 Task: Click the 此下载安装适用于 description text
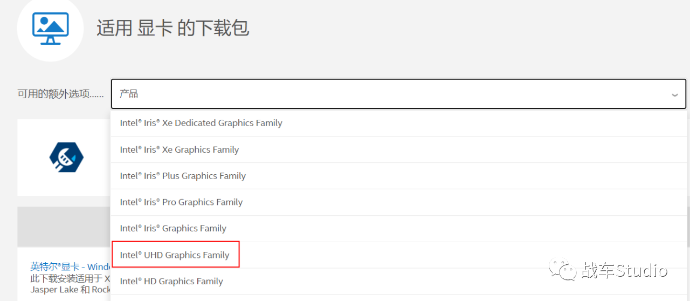click(x=70, y=278)
